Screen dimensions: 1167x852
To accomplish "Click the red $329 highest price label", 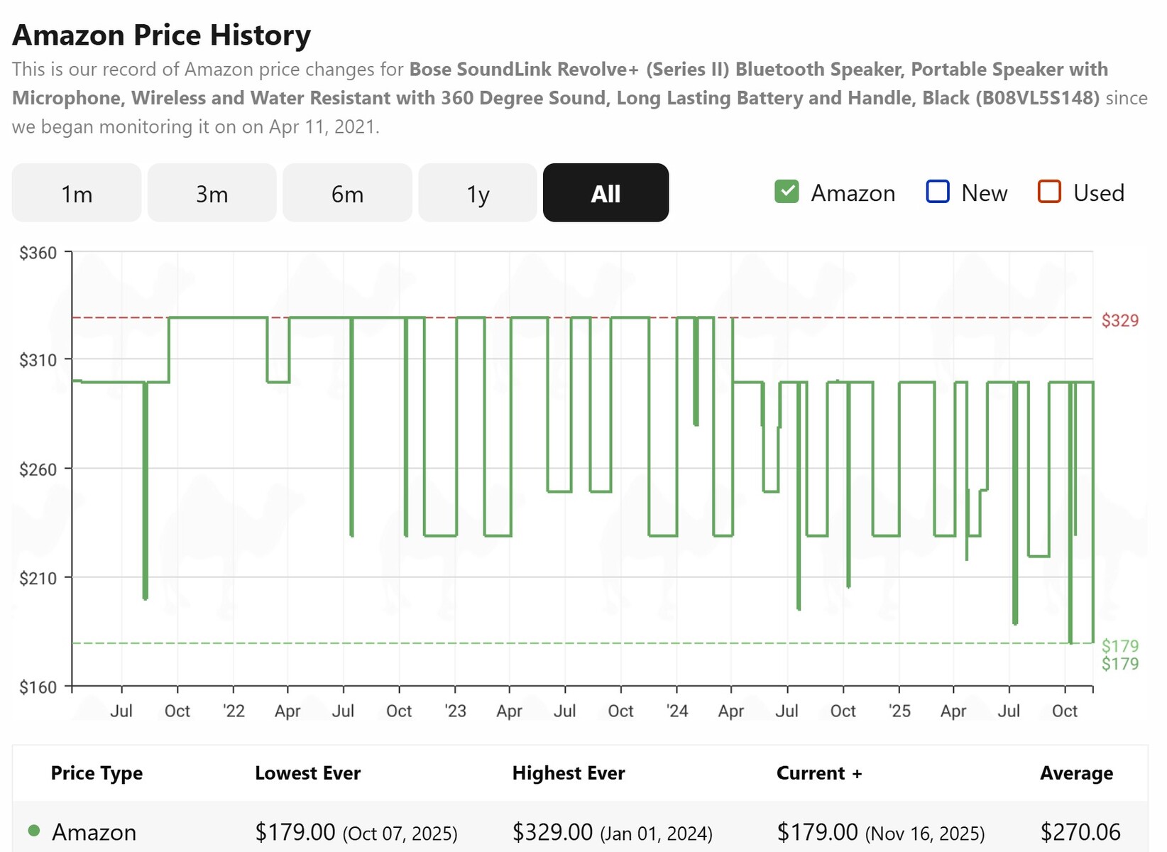I will 1119,320.
